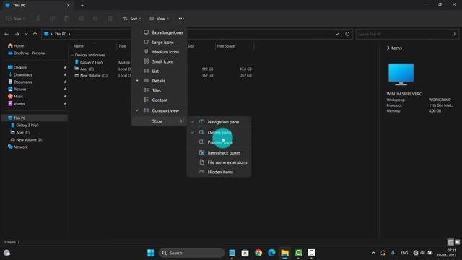The height and width of the screenshot is (260, 462).
Task: Go up one folder level arrow
Action: point(35,34)
